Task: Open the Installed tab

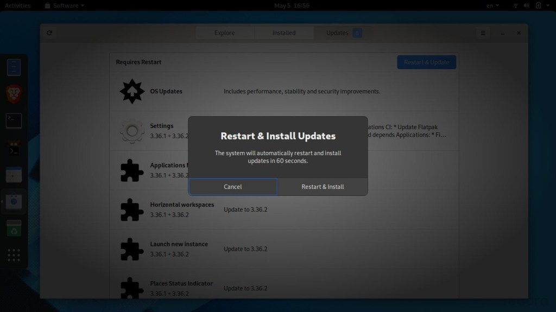Action: (284, 33)
